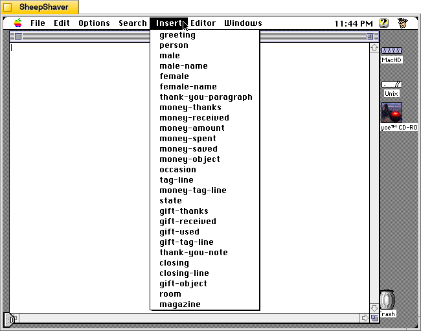Select money-received menu entry
421x331 pixels.
point(205,118)
